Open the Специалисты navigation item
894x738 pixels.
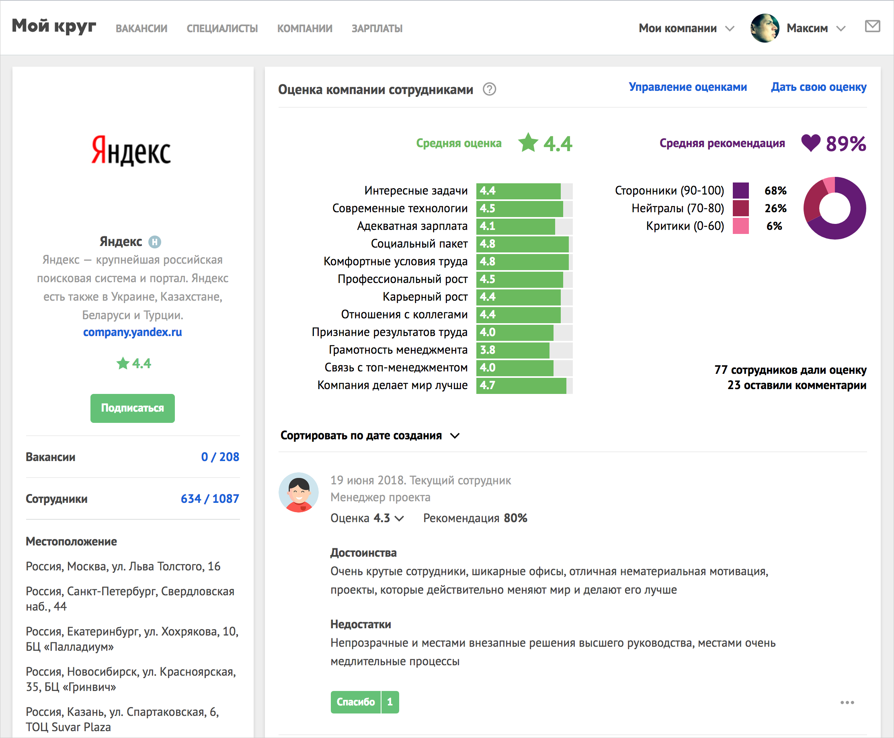(222, 29)
